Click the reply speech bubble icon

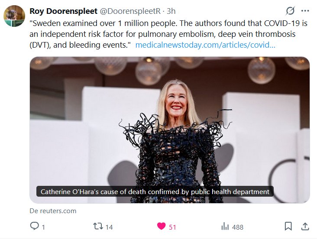pos(34,226)
